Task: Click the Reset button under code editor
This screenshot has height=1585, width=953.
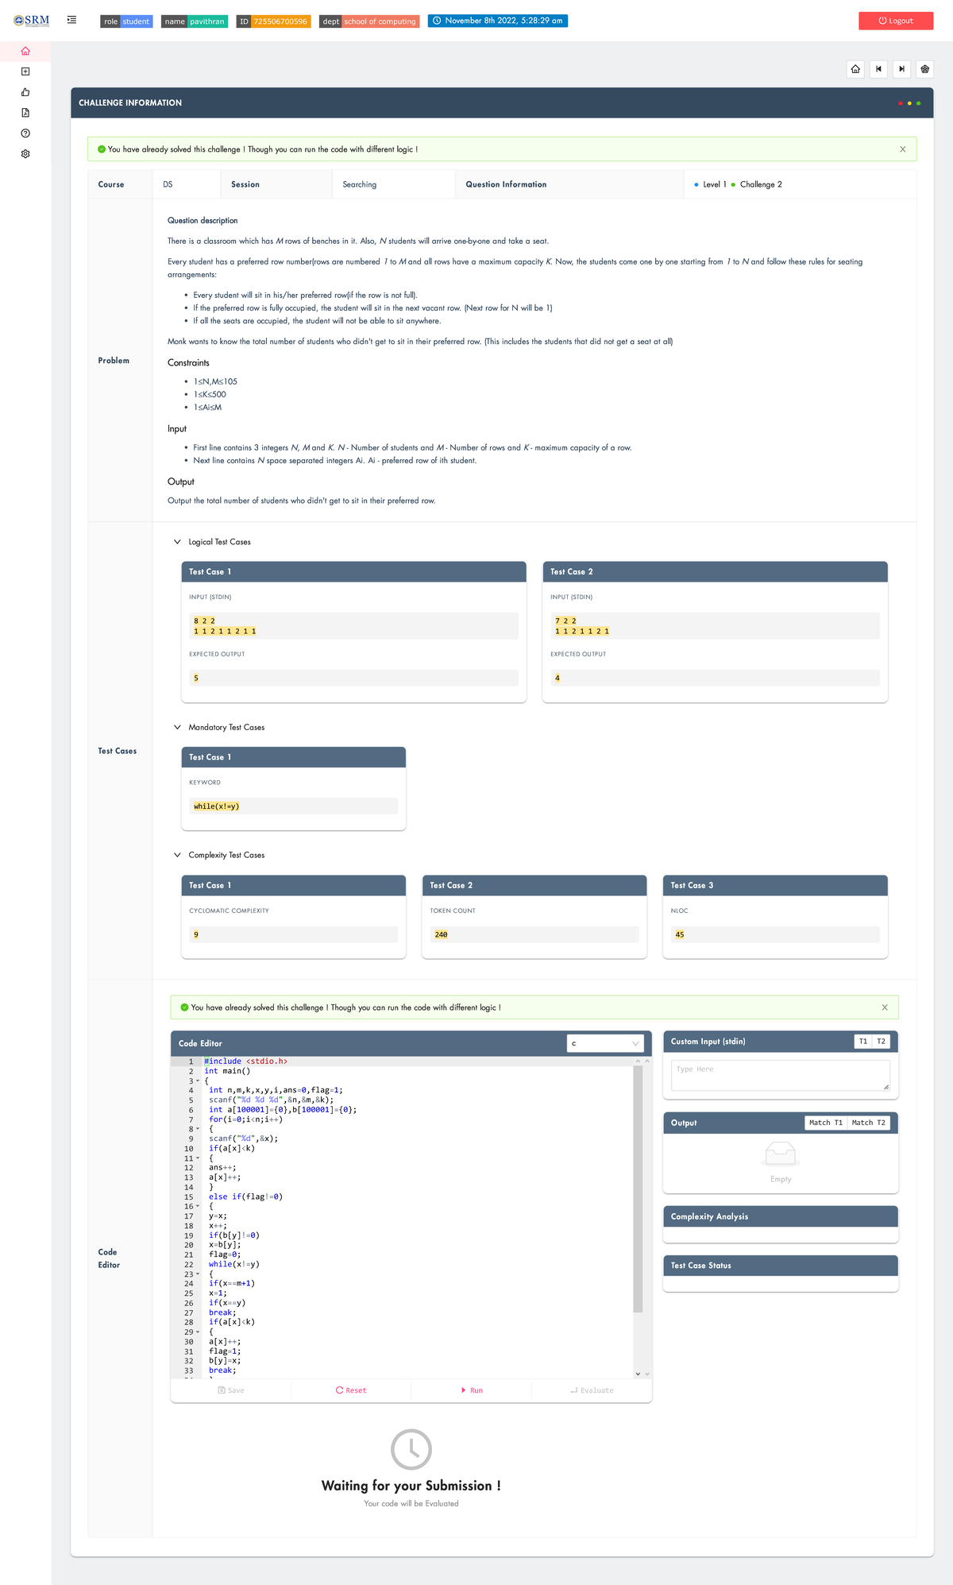Action: pyautogui.click(x=351, y=1390)
